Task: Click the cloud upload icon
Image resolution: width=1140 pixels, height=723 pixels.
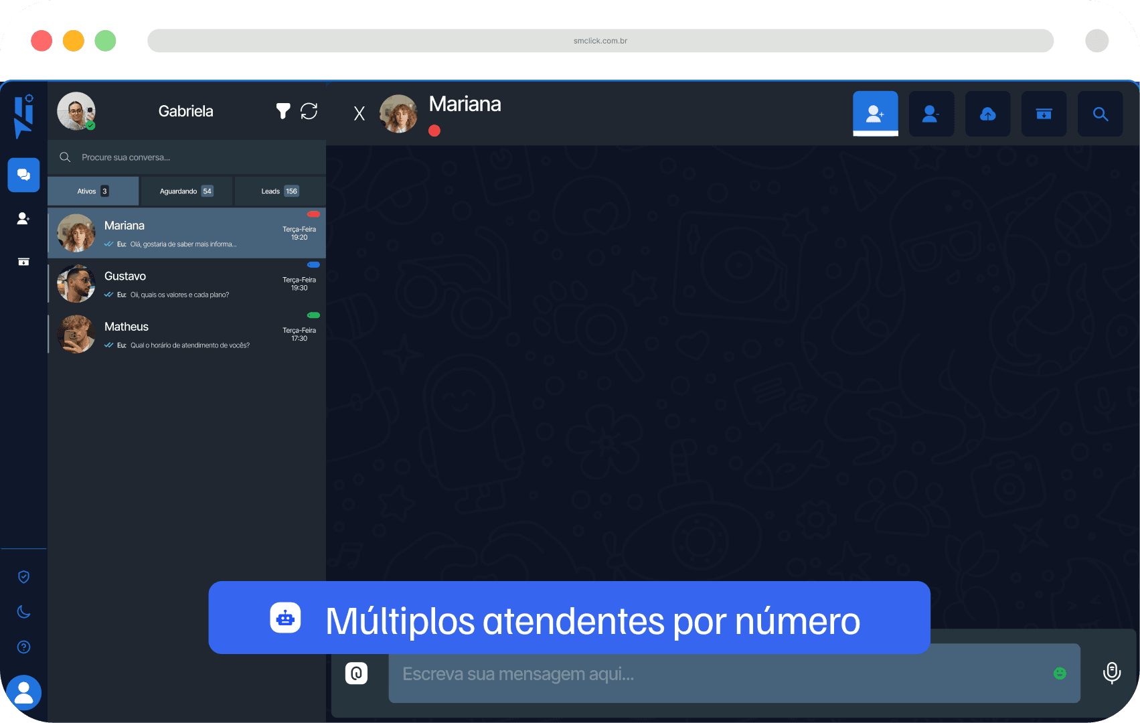Action: pos(987,114)
